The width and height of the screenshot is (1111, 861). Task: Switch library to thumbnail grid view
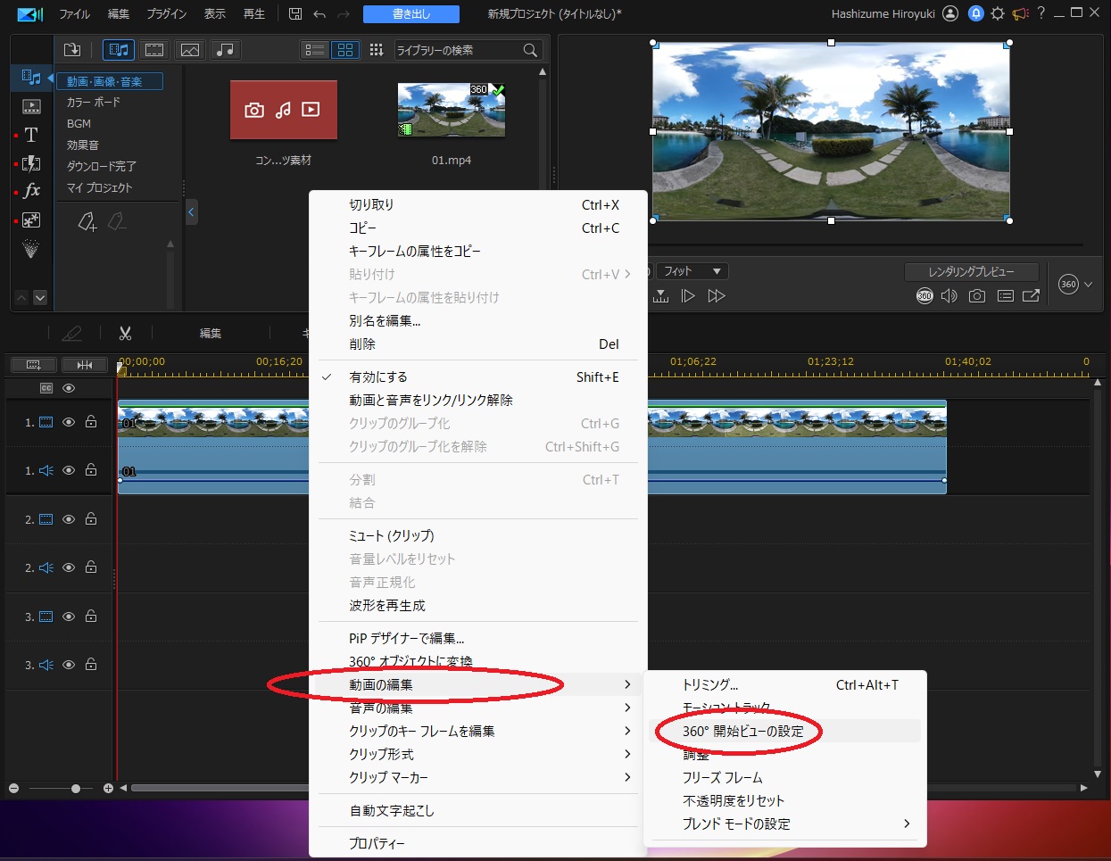[345, 50]
